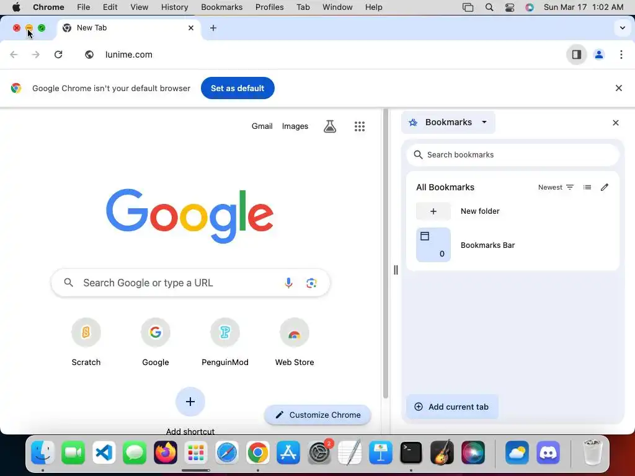Click the side panel resize handle
Image resolution: width=635 pixels, height=476 pixels.
coord(396,270)
